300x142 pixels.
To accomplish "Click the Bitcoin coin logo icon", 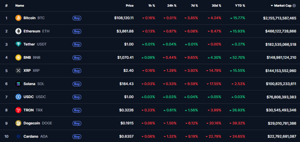I will [18, 18].
